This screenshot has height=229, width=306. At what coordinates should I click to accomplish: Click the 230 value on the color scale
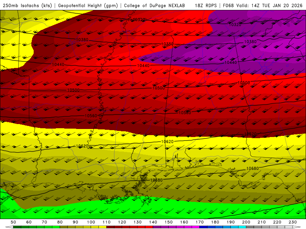click(x=293, y=222)
